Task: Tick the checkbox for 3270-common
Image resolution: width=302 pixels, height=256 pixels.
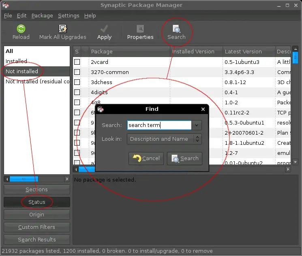Action: click(77, 72)
